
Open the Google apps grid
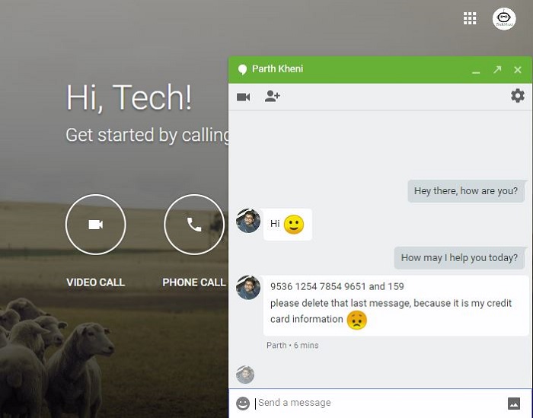(470, 18)
